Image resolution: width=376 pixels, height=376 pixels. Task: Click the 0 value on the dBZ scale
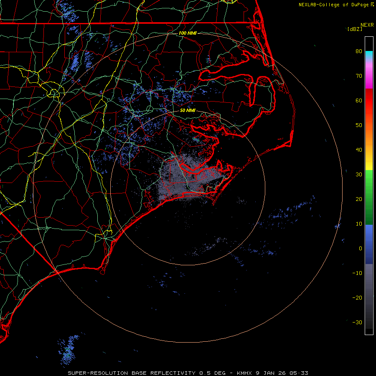(x=361, y=249)
